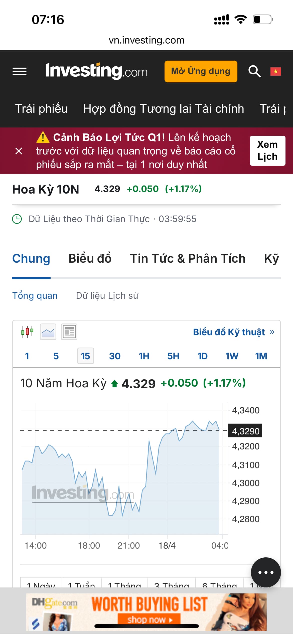
Task: Tap the real-time data clock icon
Action: click(17, 219)
